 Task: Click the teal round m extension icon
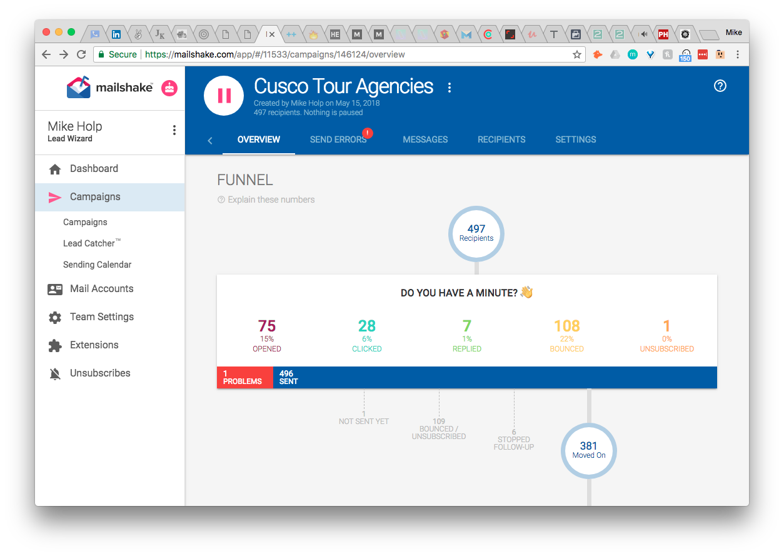click(x=633, y=54)
